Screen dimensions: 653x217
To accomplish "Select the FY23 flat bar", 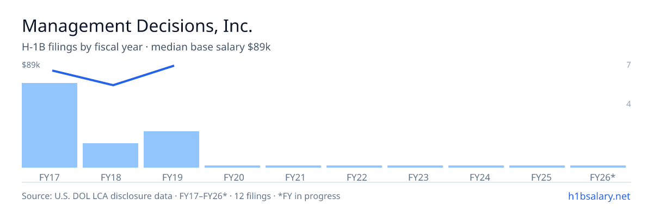I will coord(415,167).
